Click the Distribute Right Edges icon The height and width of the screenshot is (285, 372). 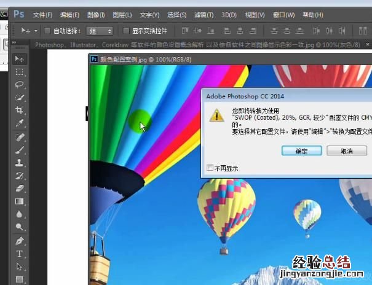pos(342,31)
